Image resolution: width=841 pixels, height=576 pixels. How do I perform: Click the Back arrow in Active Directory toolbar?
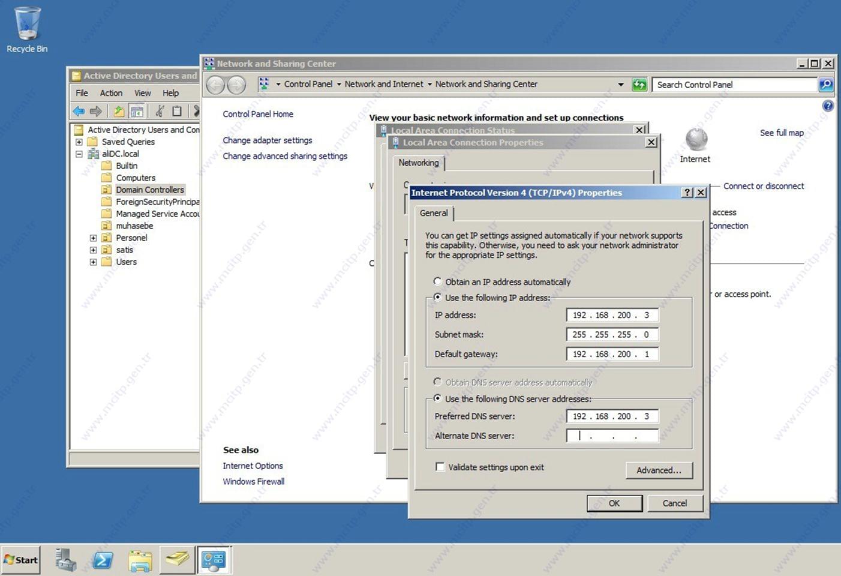(79, 111)
